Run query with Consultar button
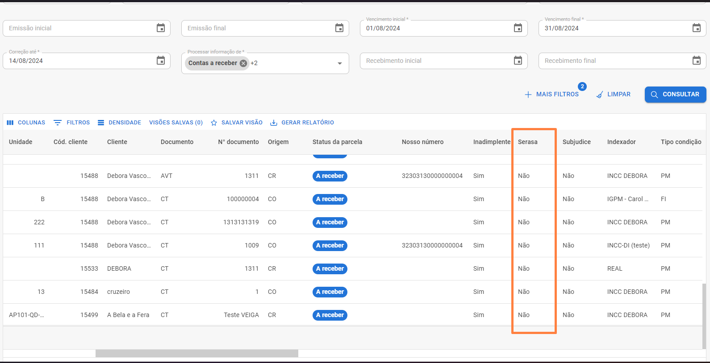Image resolution: width=710 pixels, height=363 pixels. pyautogui.click(x=675, y=95)
